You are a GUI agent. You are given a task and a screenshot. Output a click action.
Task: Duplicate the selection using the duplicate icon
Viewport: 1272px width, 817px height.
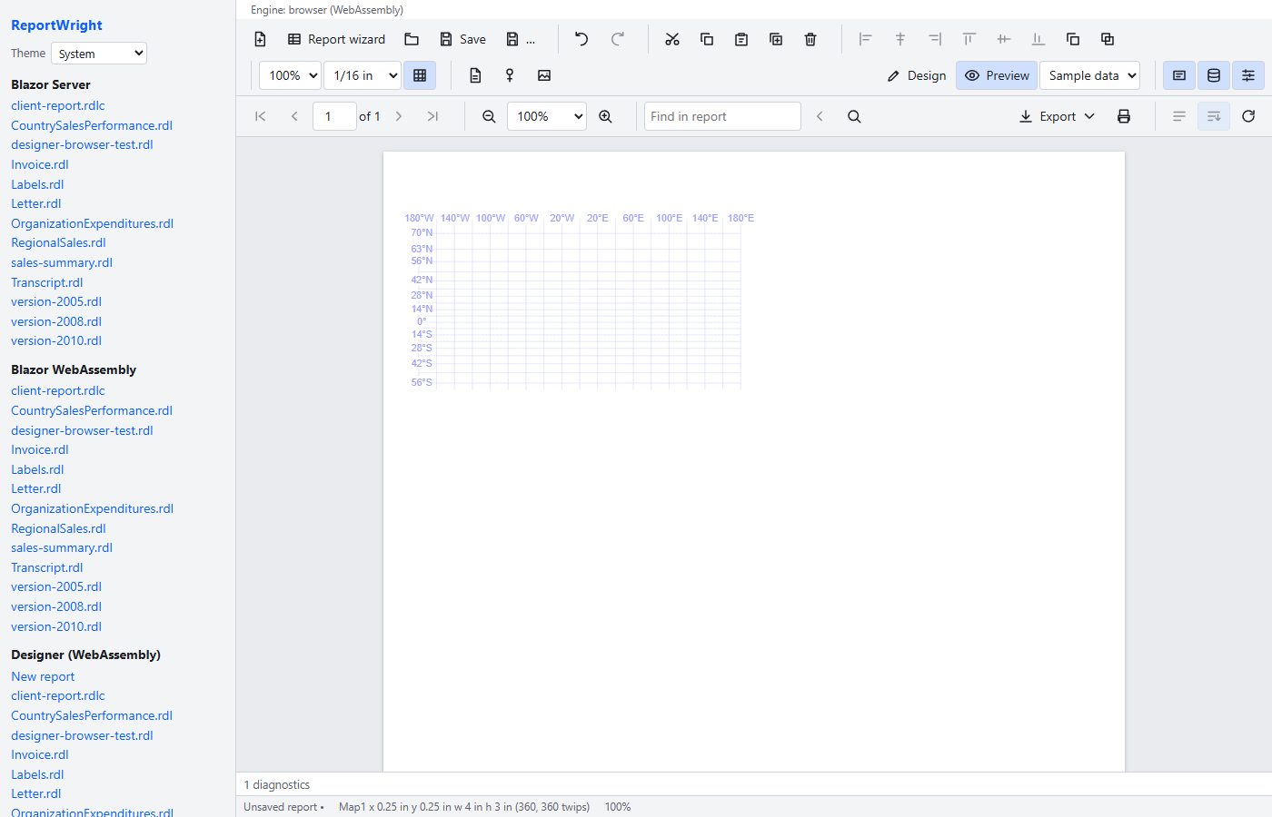776,39
